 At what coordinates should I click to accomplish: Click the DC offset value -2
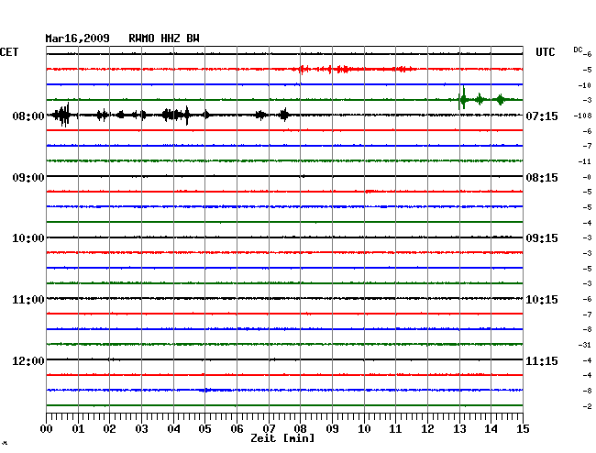pyautogui.click(x=587, y=406)
